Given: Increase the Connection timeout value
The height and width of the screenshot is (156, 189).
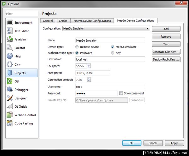Looking at the screenshot, I should point(89,79).
